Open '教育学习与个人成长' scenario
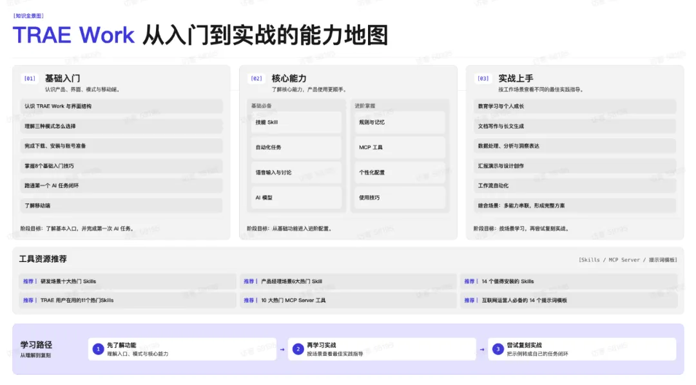This screenshot has height=385, width=696. (x=574, y=106)
